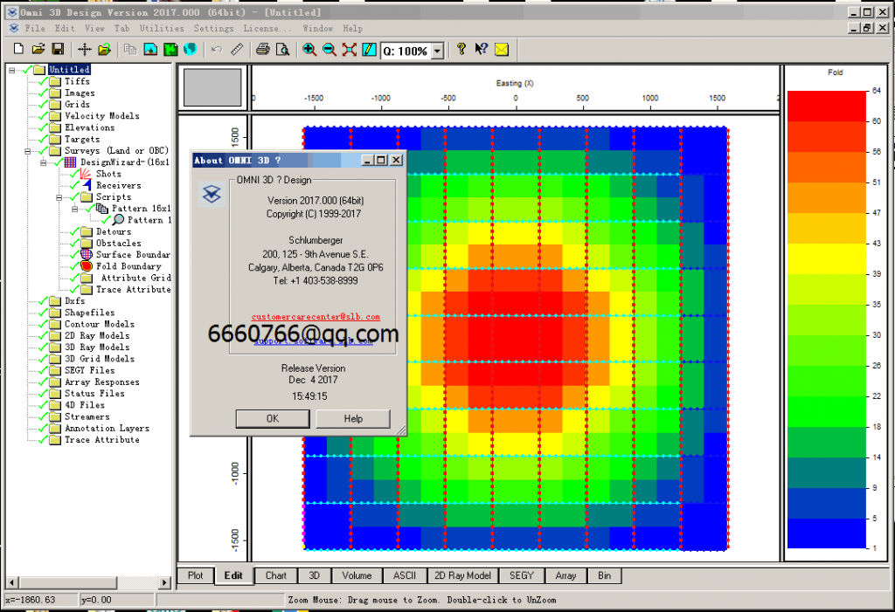The image size is (895, 612).
Task: Click the gray overview thumbnail box
Action: (x=212, y=87)
